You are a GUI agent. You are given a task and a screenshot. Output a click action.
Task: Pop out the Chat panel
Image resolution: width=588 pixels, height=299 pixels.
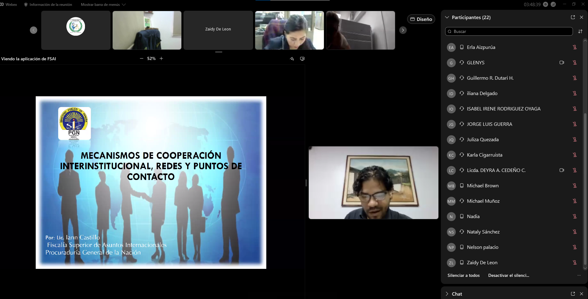tap(573, 294)
